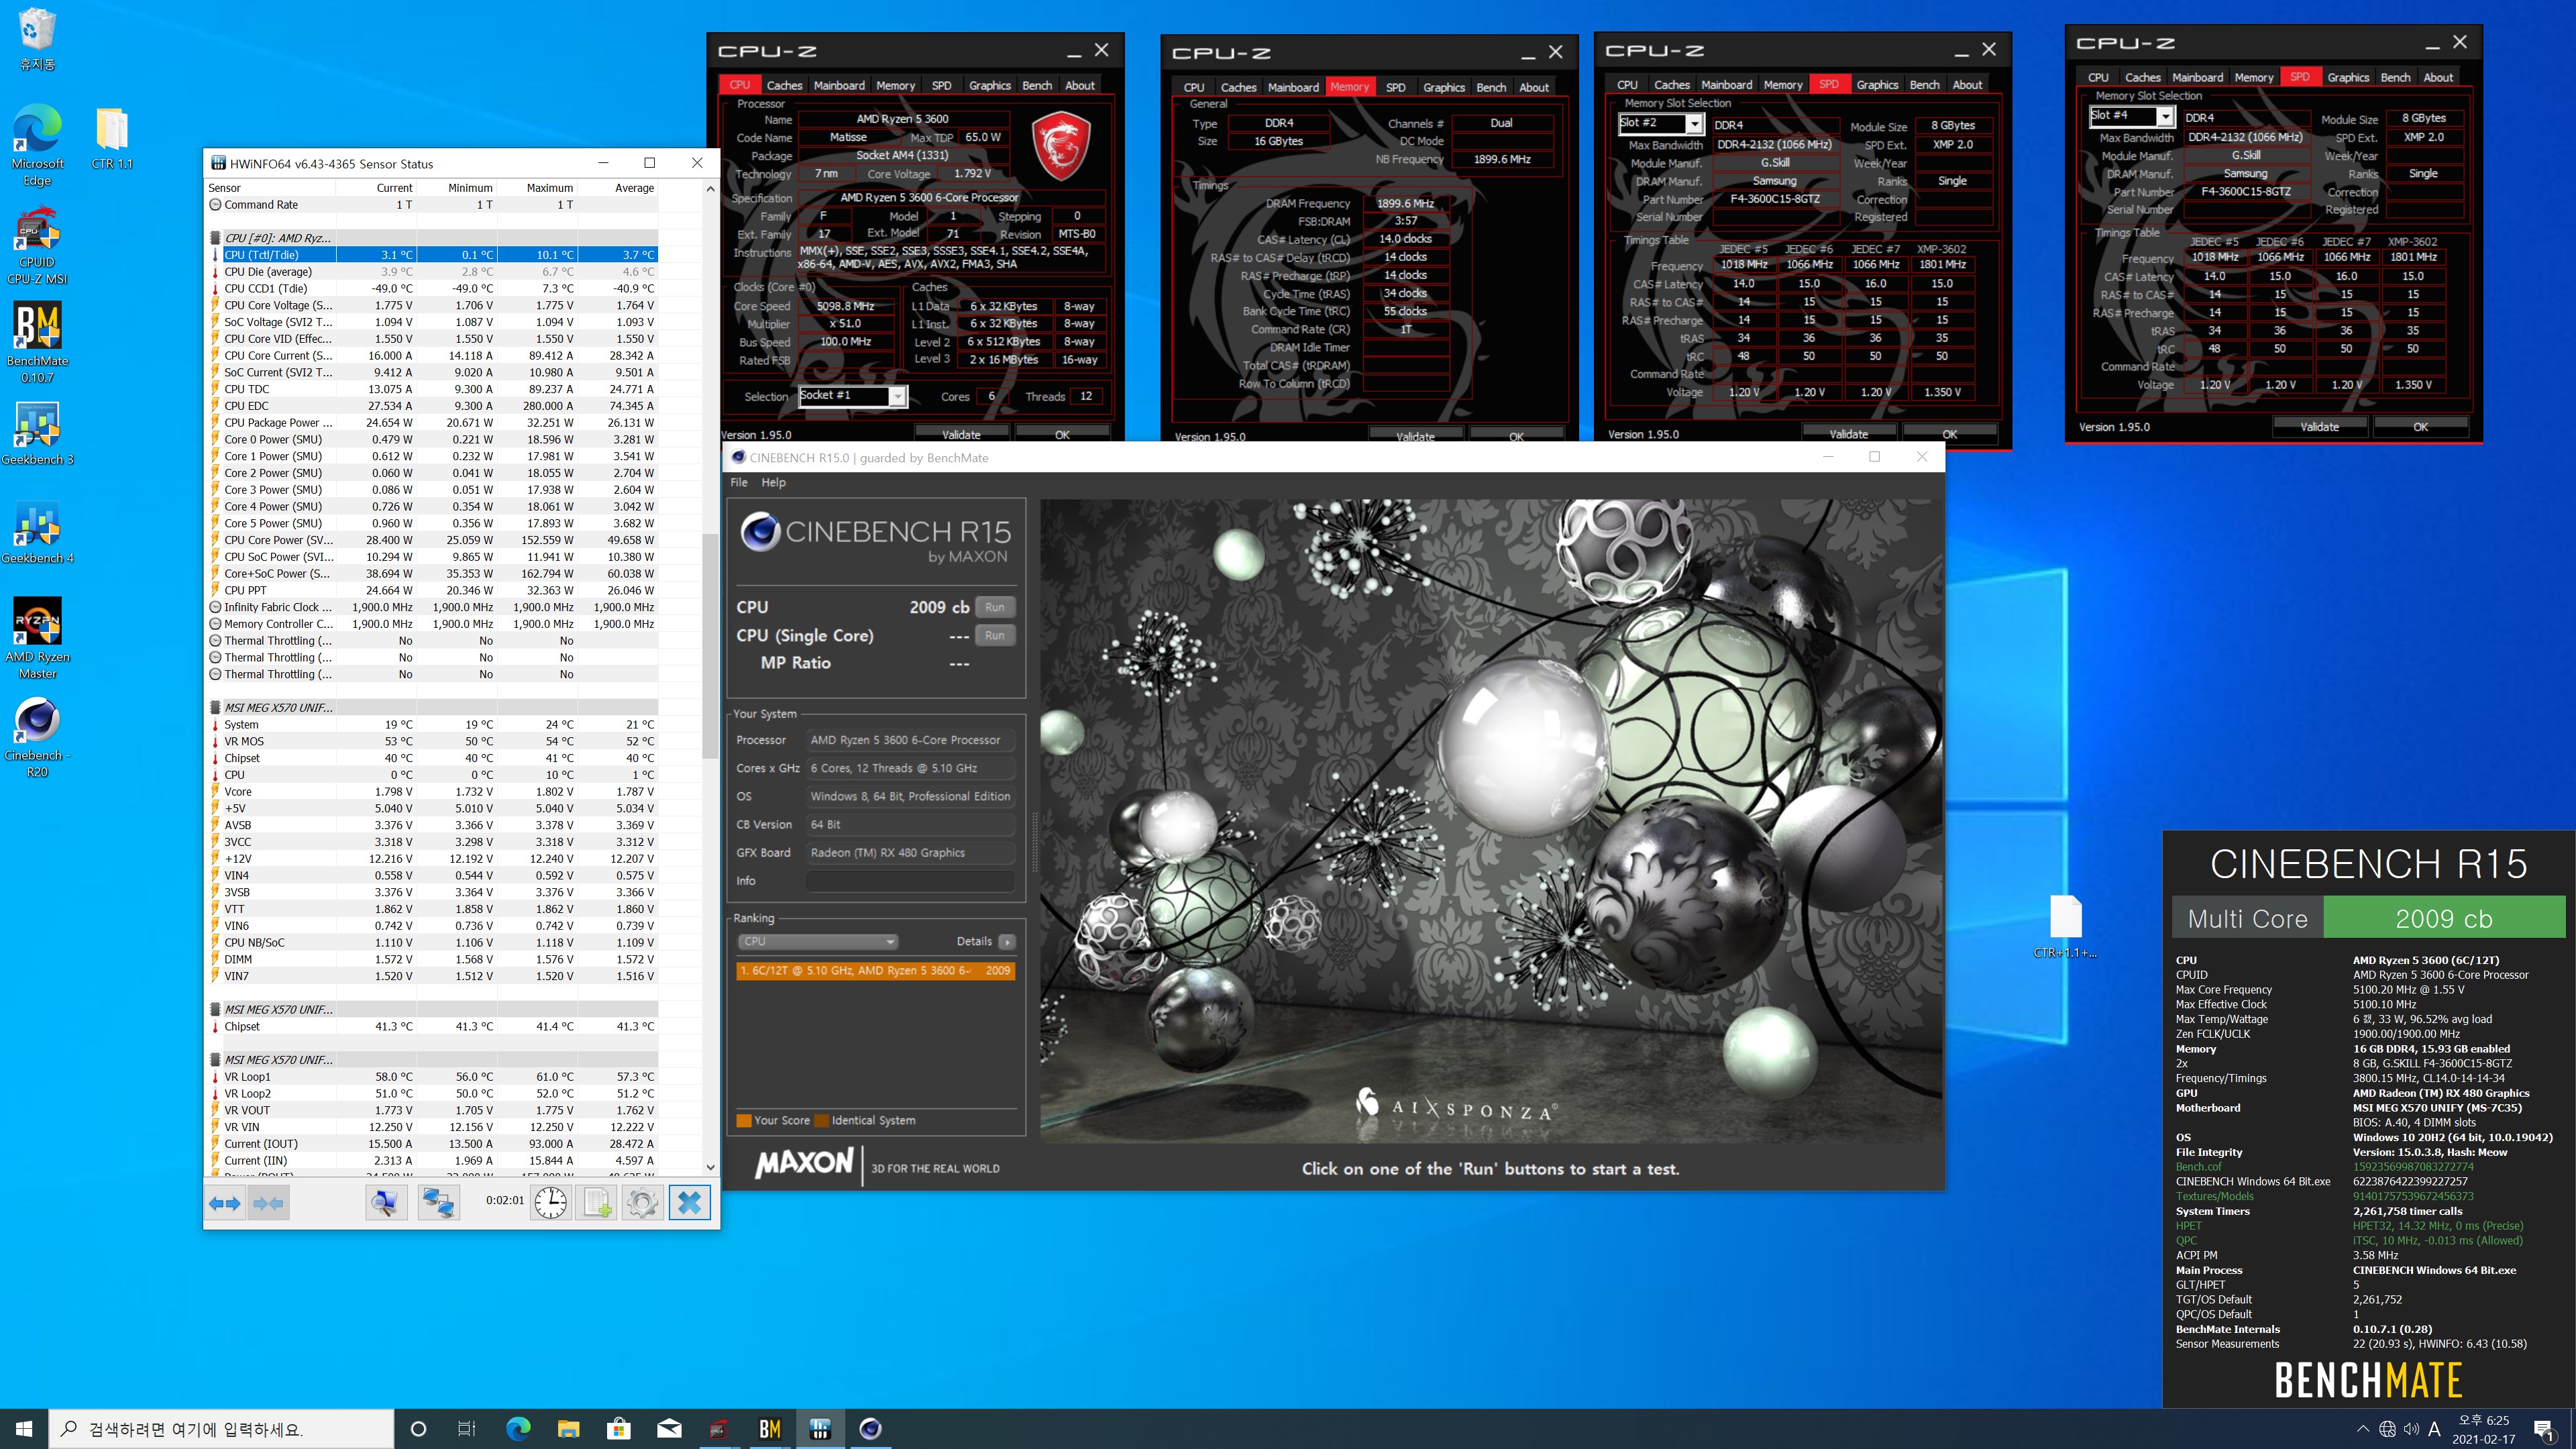Open Memory tab in CPU-Z Slot #4 window
This screenshot has width=2576, height=1449.
pos(2253,77)
